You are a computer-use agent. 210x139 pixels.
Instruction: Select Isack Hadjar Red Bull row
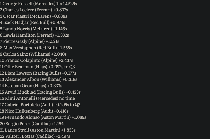click(32, 22)
